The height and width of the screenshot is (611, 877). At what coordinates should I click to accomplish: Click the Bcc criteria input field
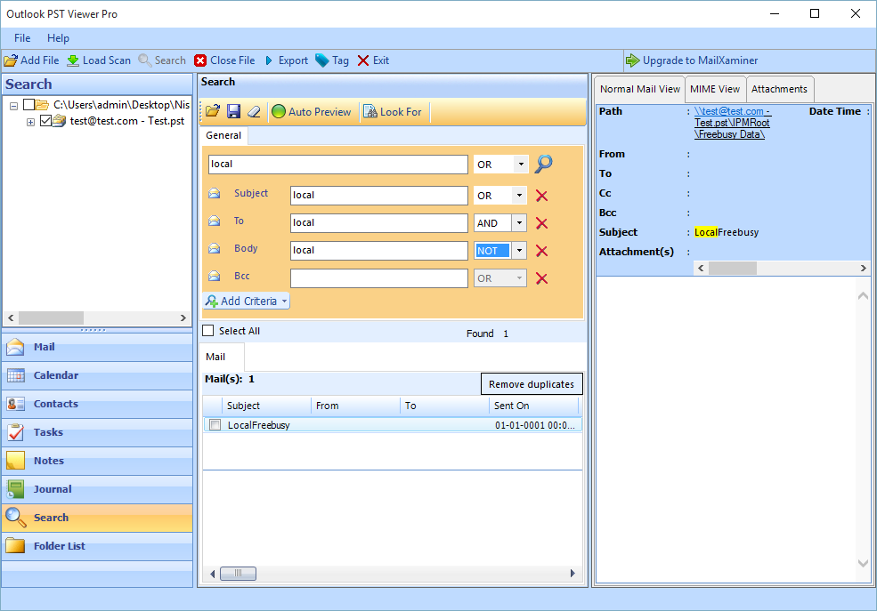[378, 278]
